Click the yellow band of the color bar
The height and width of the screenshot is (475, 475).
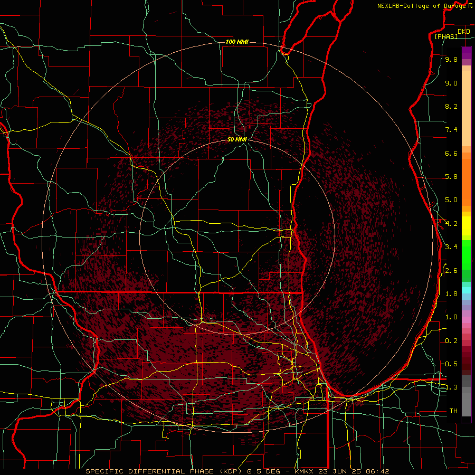point(466,226)
